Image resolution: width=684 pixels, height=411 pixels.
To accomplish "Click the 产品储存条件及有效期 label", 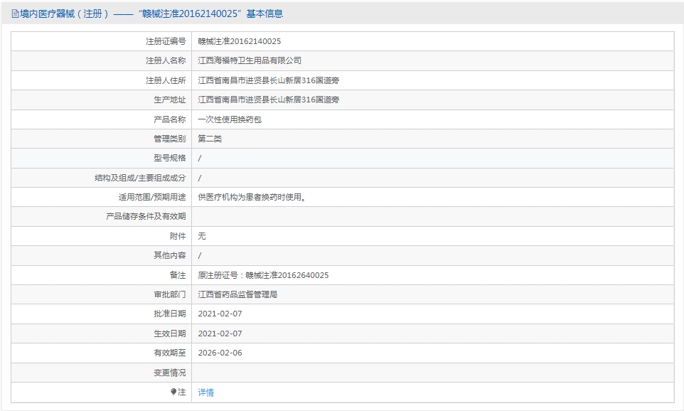I will 146,216.
